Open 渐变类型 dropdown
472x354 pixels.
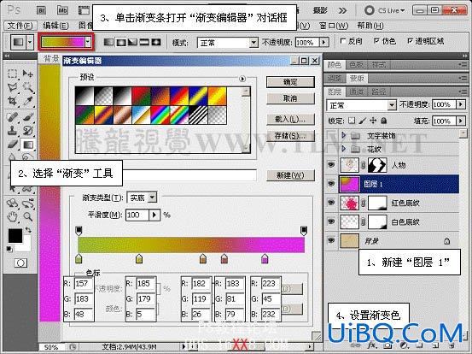152,198
